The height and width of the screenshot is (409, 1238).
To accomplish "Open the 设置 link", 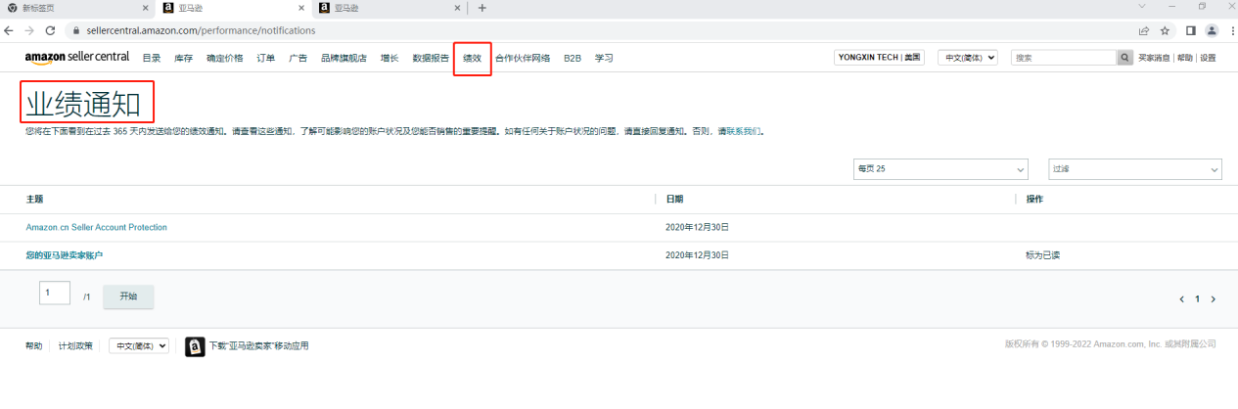I will click(x=1208, y=58).
